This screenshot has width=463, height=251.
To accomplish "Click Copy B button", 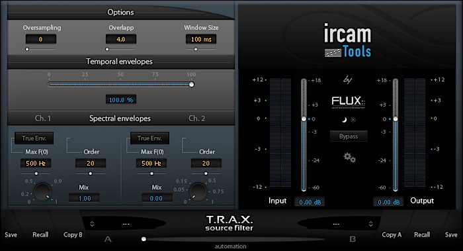I will [x=73, y=234].
